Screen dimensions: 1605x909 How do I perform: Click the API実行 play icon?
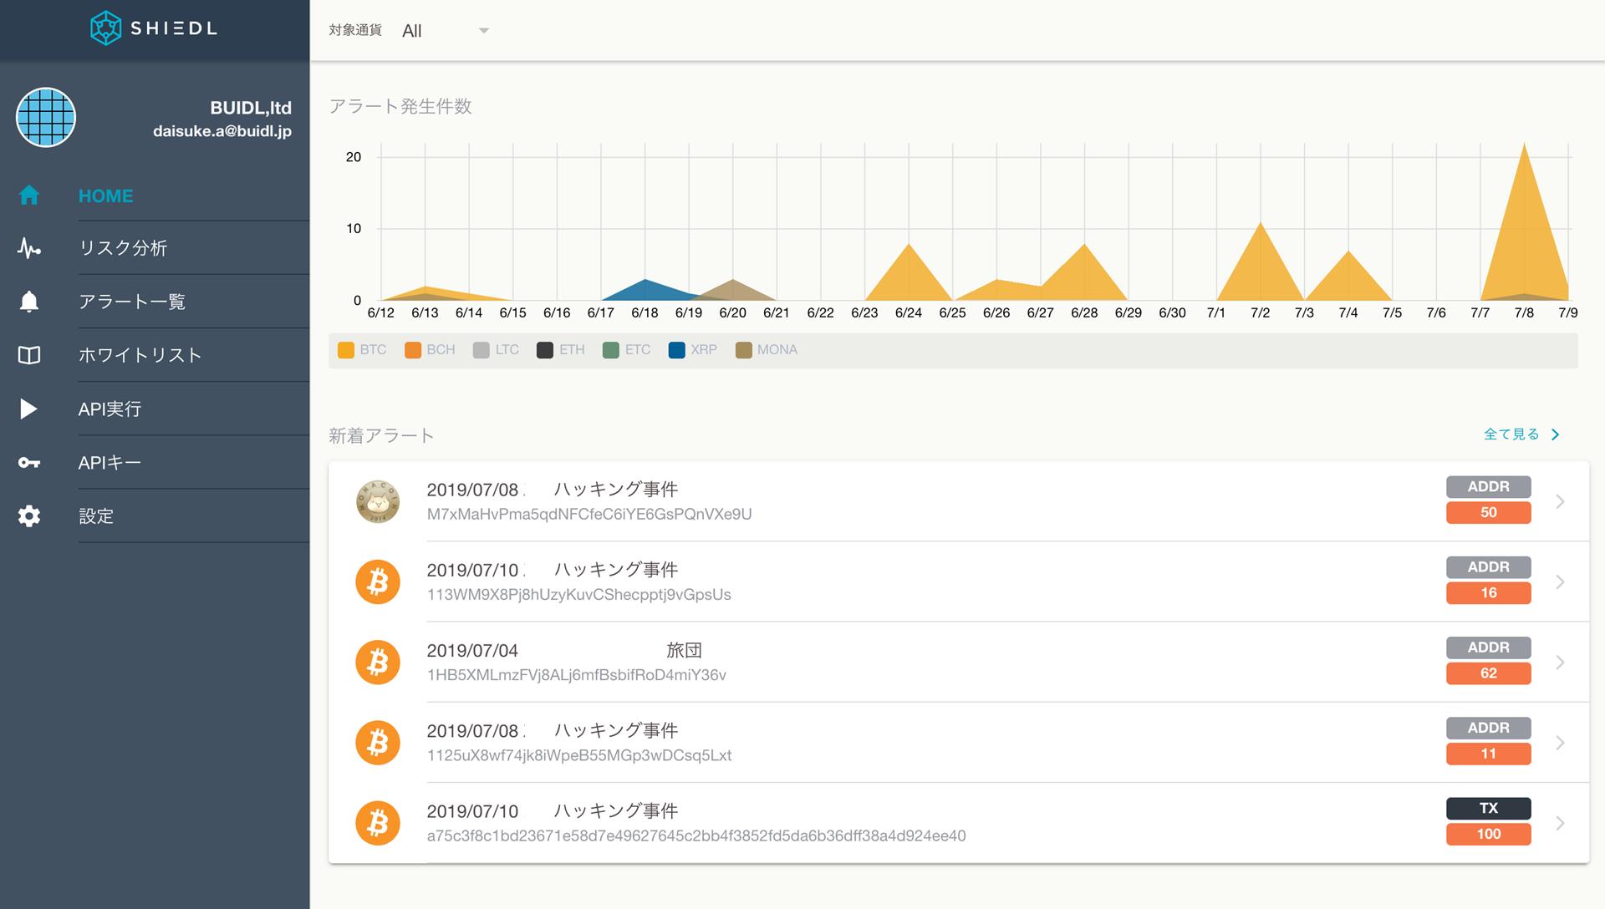point(28,409)
